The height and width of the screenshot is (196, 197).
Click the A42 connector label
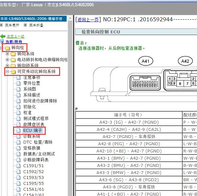tap(185, 61)
